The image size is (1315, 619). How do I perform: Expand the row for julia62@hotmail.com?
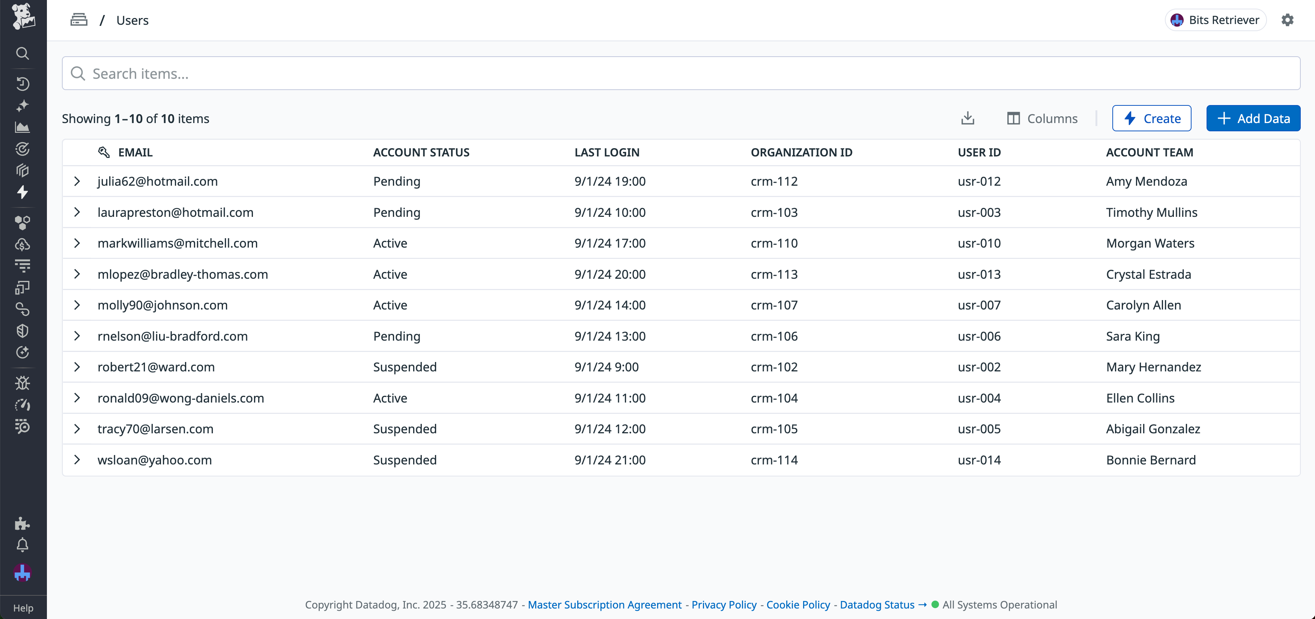tap(78, 181)
